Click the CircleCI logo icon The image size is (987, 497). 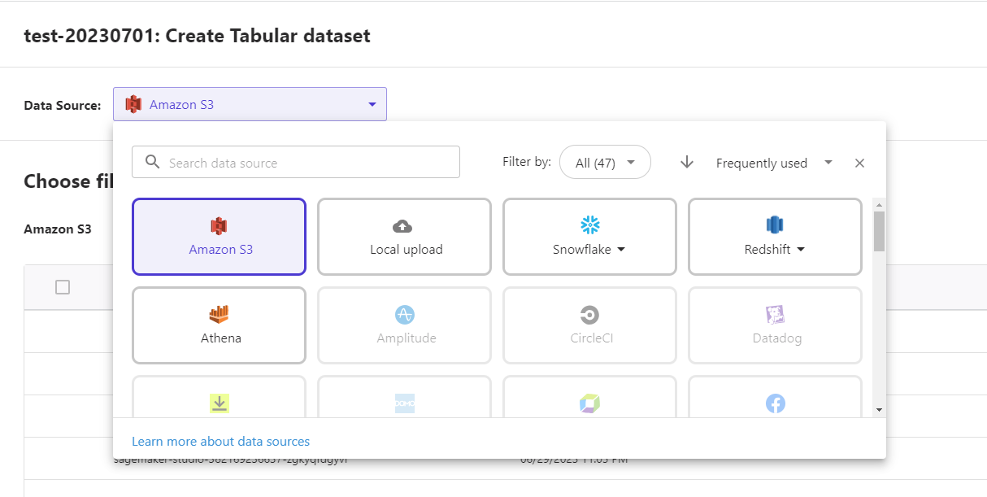point(589,315)
